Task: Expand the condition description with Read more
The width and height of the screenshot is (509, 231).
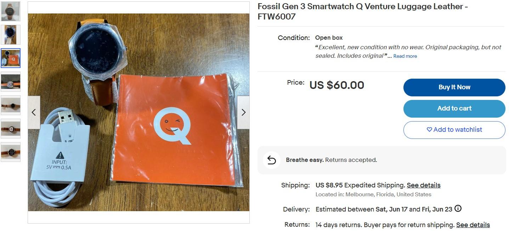Action: coord(405,56)
